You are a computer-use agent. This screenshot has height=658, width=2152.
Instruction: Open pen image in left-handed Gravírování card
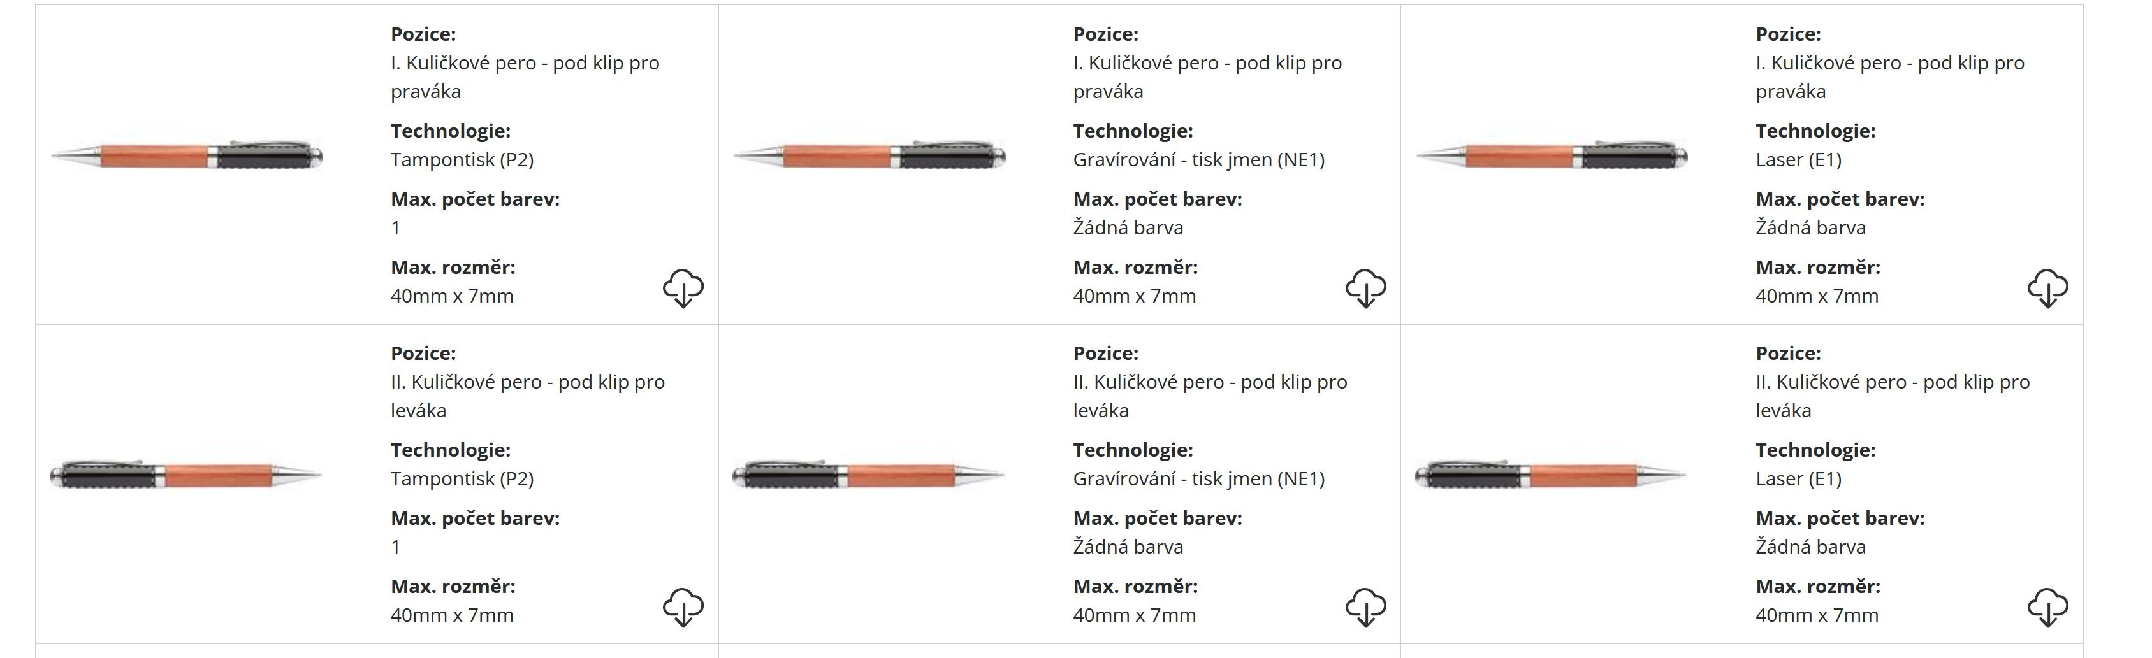[x=869, y=475]
